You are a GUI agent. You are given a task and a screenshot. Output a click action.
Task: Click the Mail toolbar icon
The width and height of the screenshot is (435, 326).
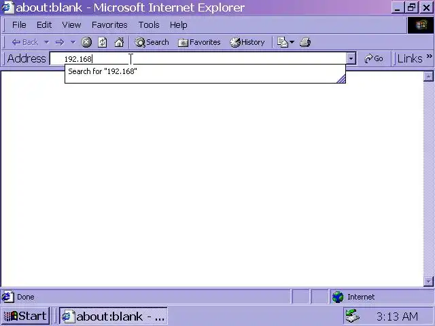click(283, 42)
